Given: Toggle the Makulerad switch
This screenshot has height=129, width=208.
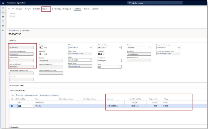Looking at the screenshot, I should pyautogui.click(x=41, y=54).
